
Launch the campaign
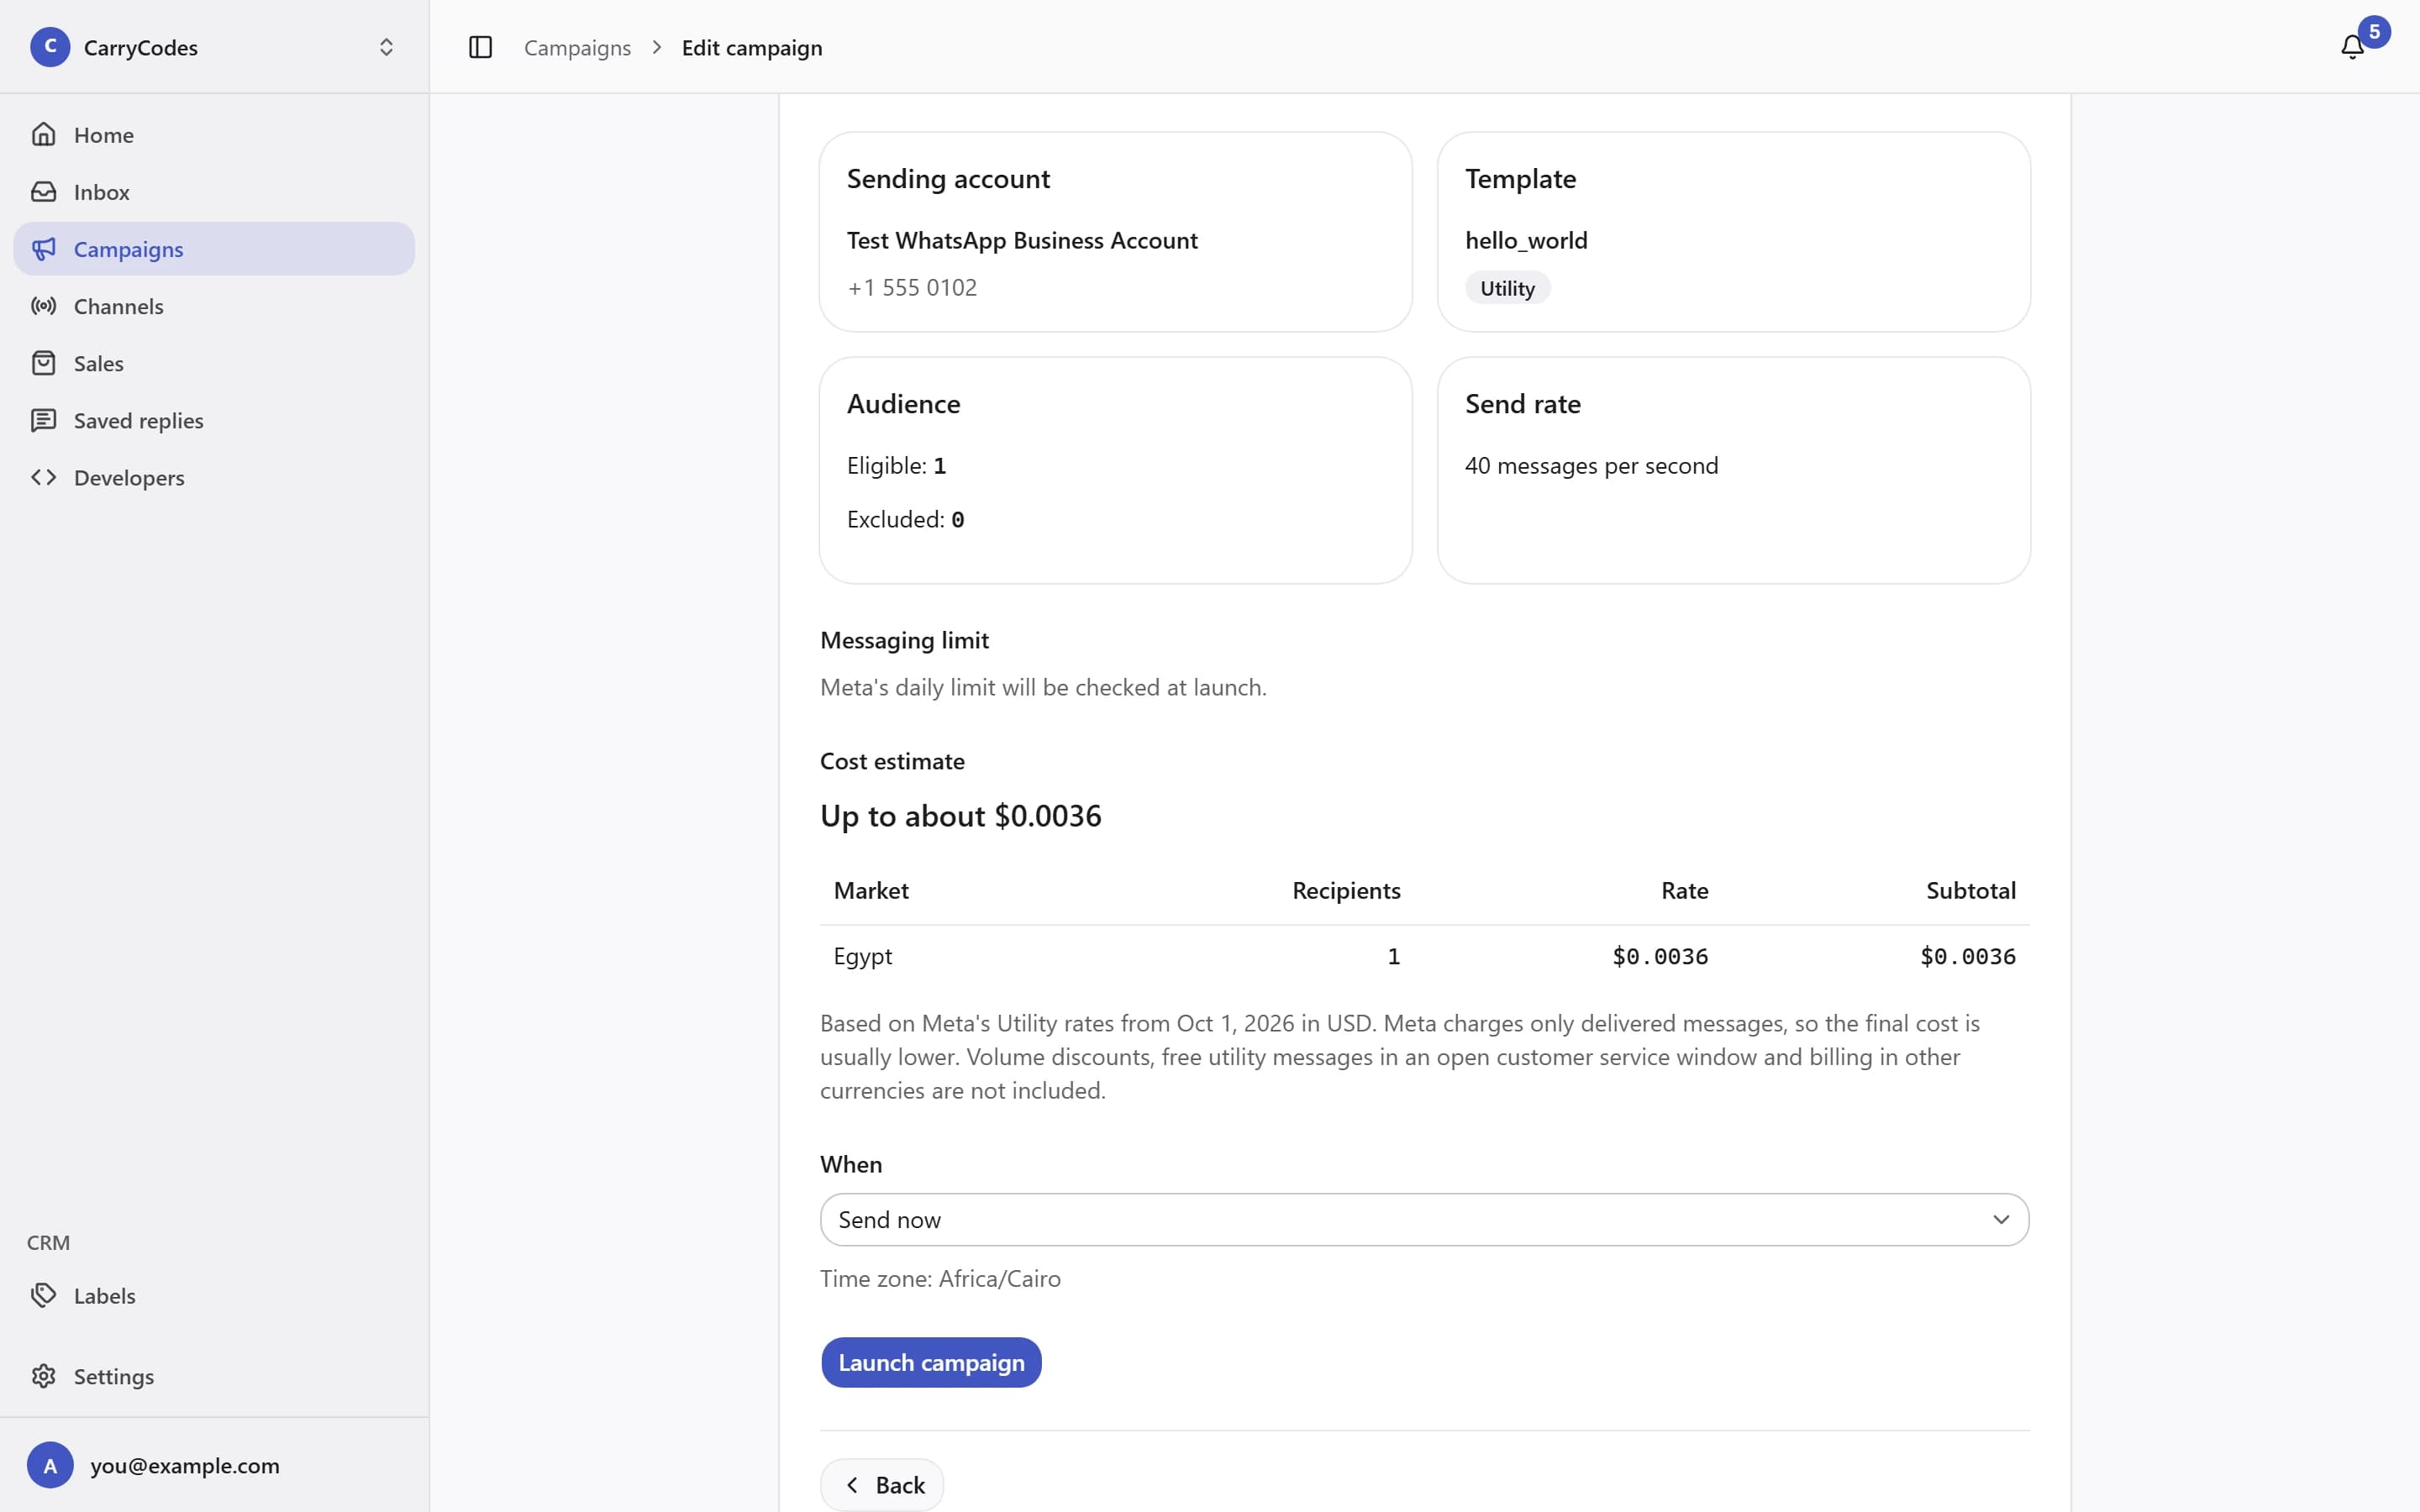pyautogui.click(x=931, y=1362)
